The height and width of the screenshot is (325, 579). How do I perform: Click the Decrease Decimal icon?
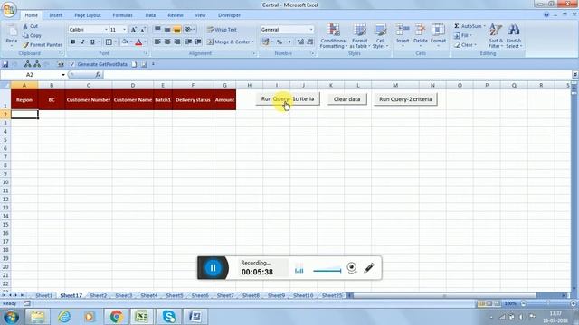(310, 42)
